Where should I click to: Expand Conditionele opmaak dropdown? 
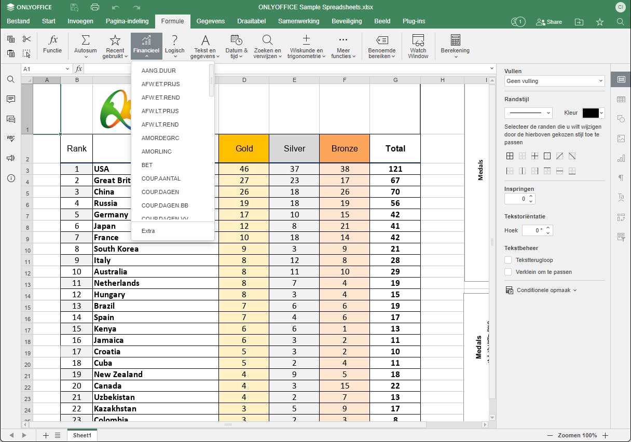541,291
